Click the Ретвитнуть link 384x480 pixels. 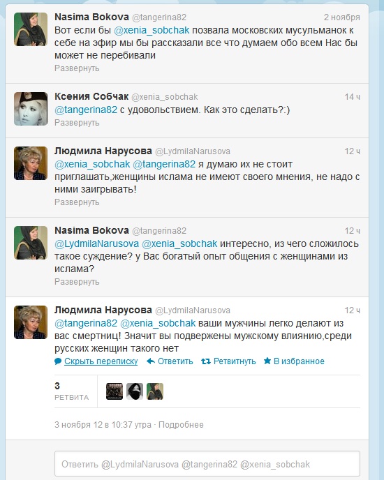point(235,361)
